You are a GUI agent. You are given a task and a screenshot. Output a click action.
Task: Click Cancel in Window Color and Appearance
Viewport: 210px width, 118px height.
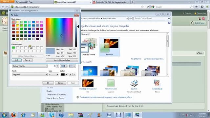[60, 83]
